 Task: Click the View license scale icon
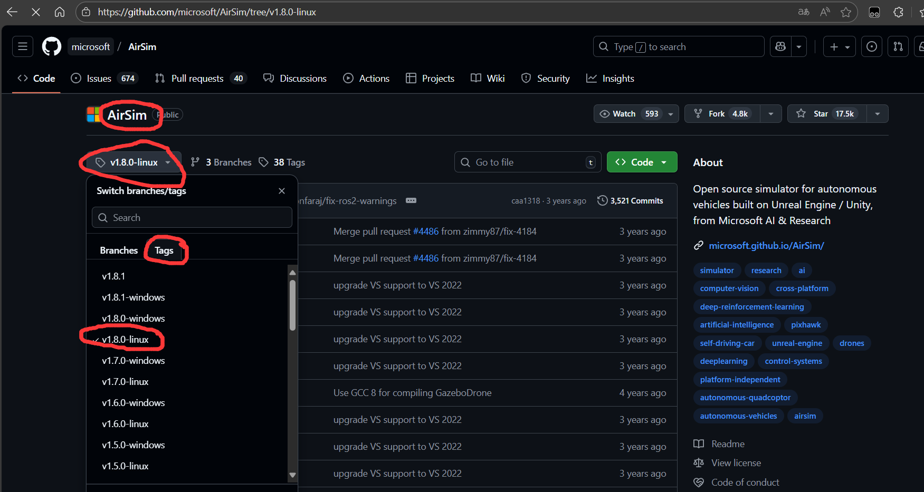[x=699, y=462]
